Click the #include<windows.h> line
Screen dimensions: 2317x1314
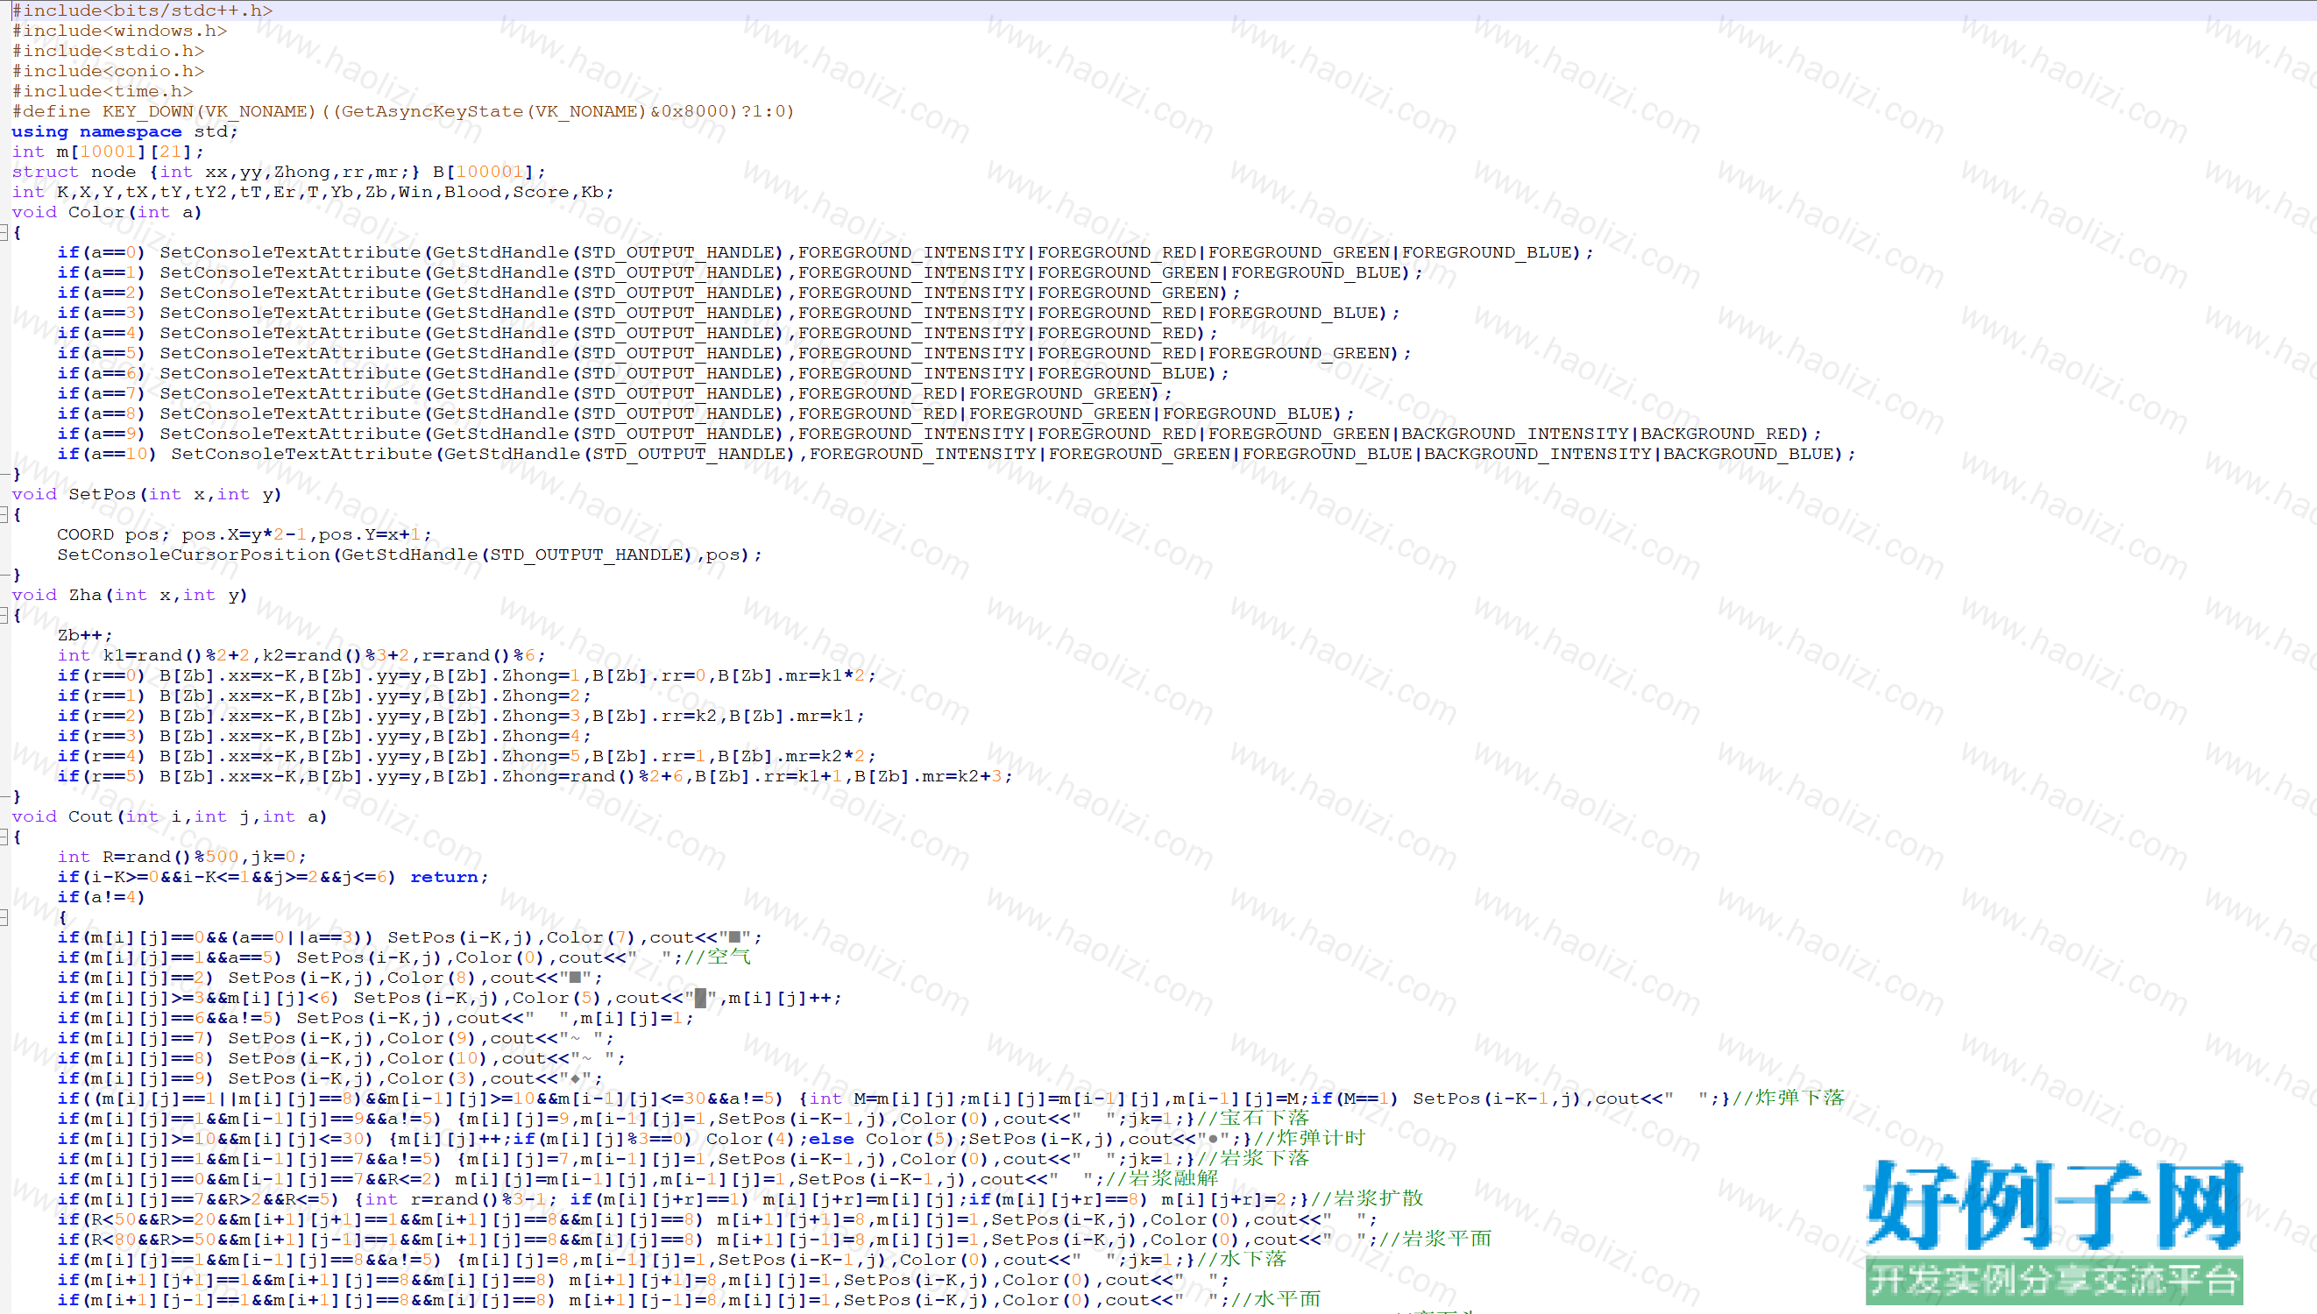pyautogui.click(x=119, y=31)
